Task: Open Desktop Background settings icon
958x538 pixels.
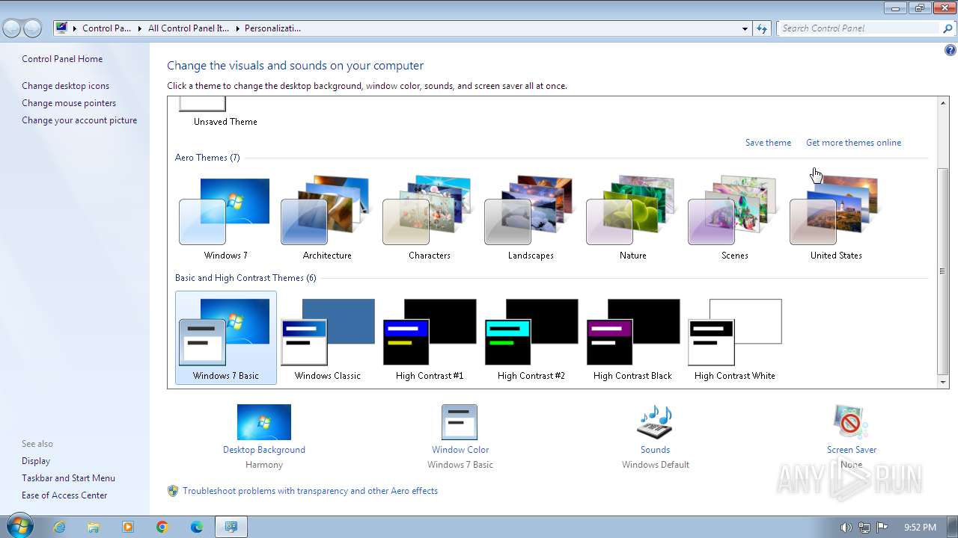Action: click(x=263, y=422)
